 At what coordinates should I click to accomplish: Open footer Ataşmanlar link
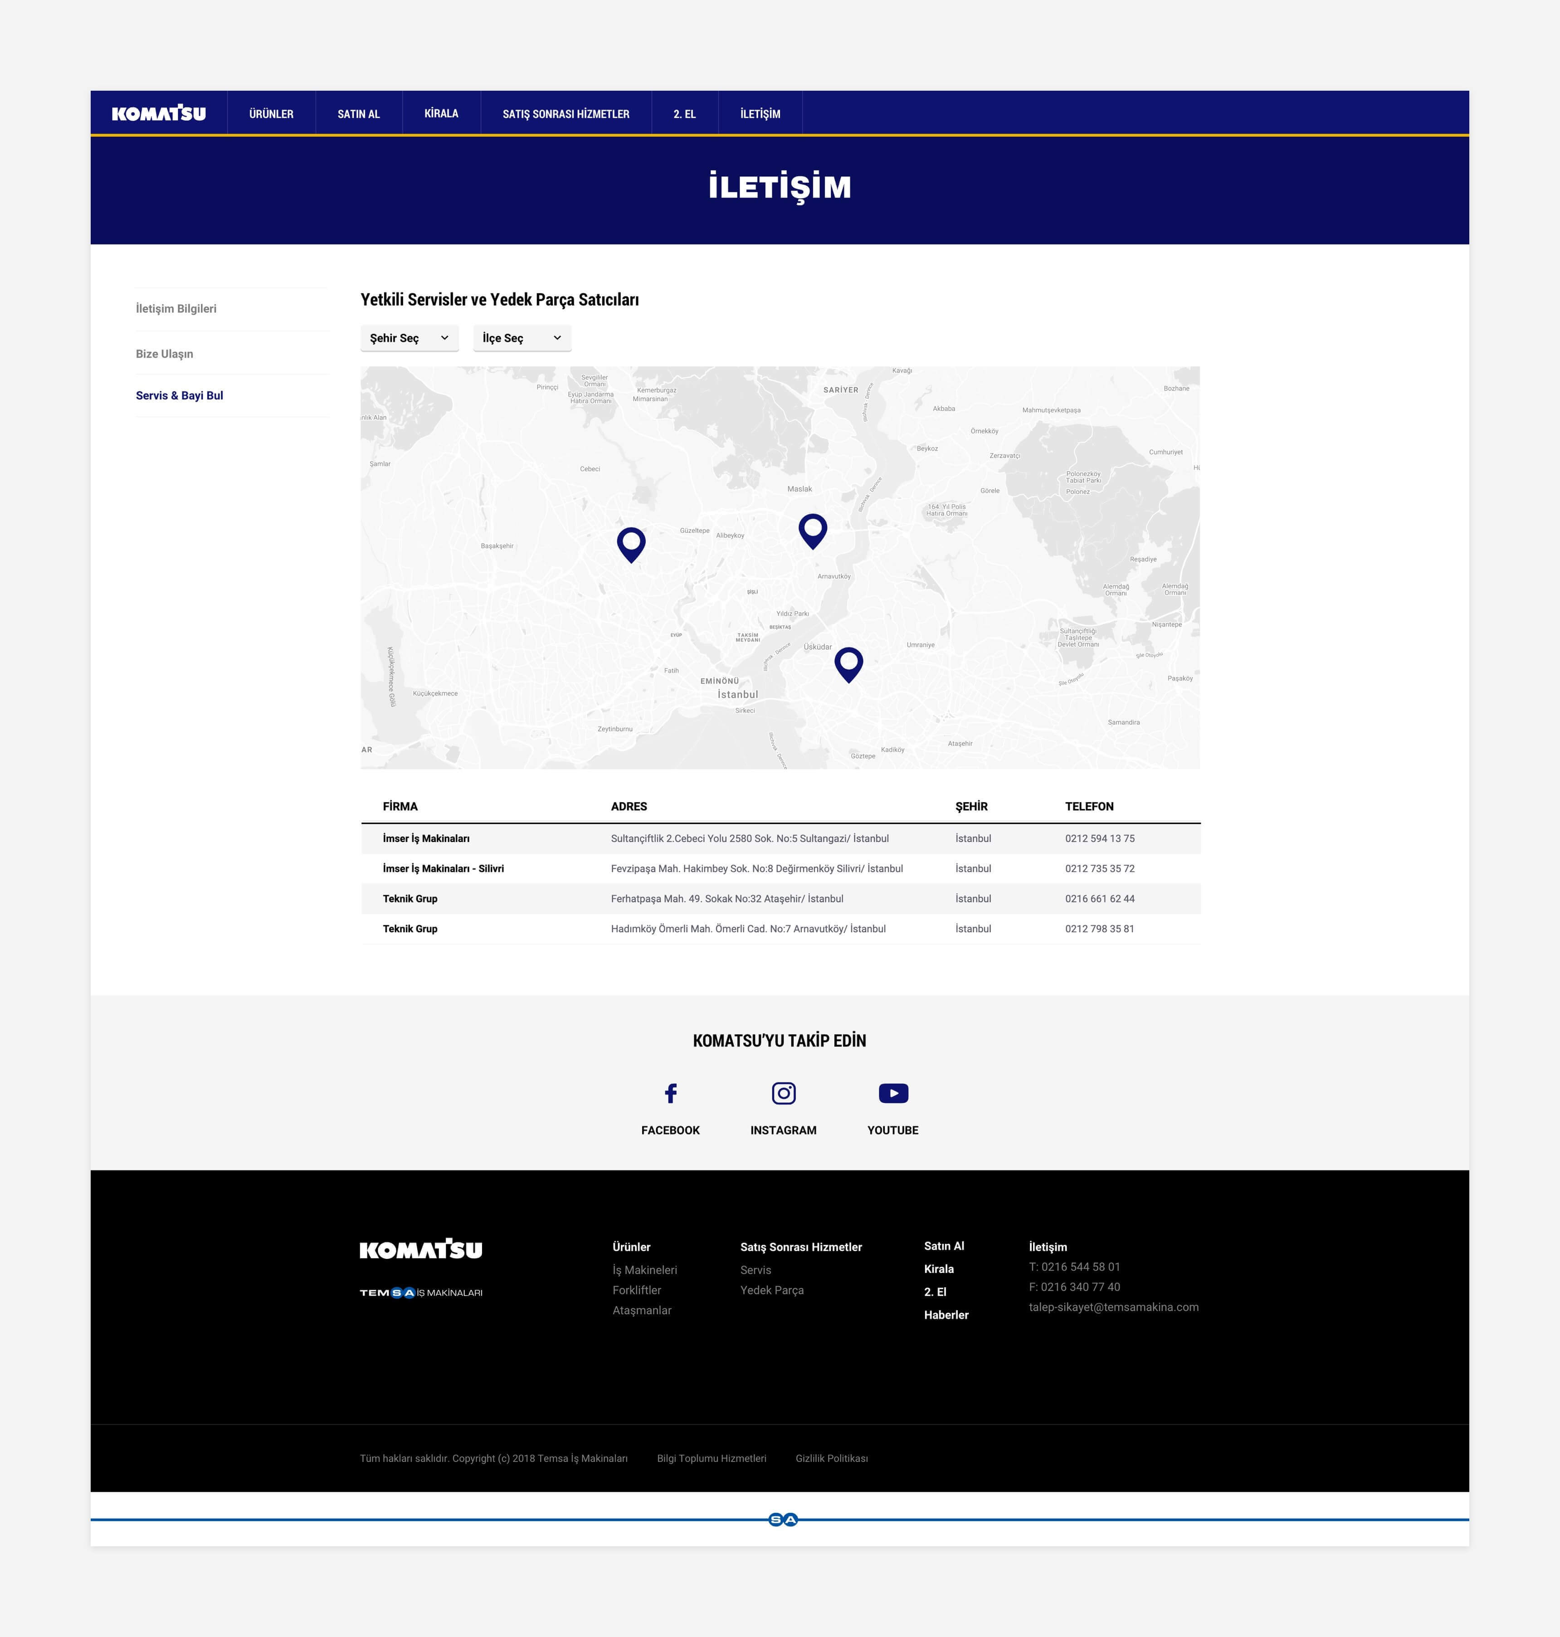point(642,1310)
